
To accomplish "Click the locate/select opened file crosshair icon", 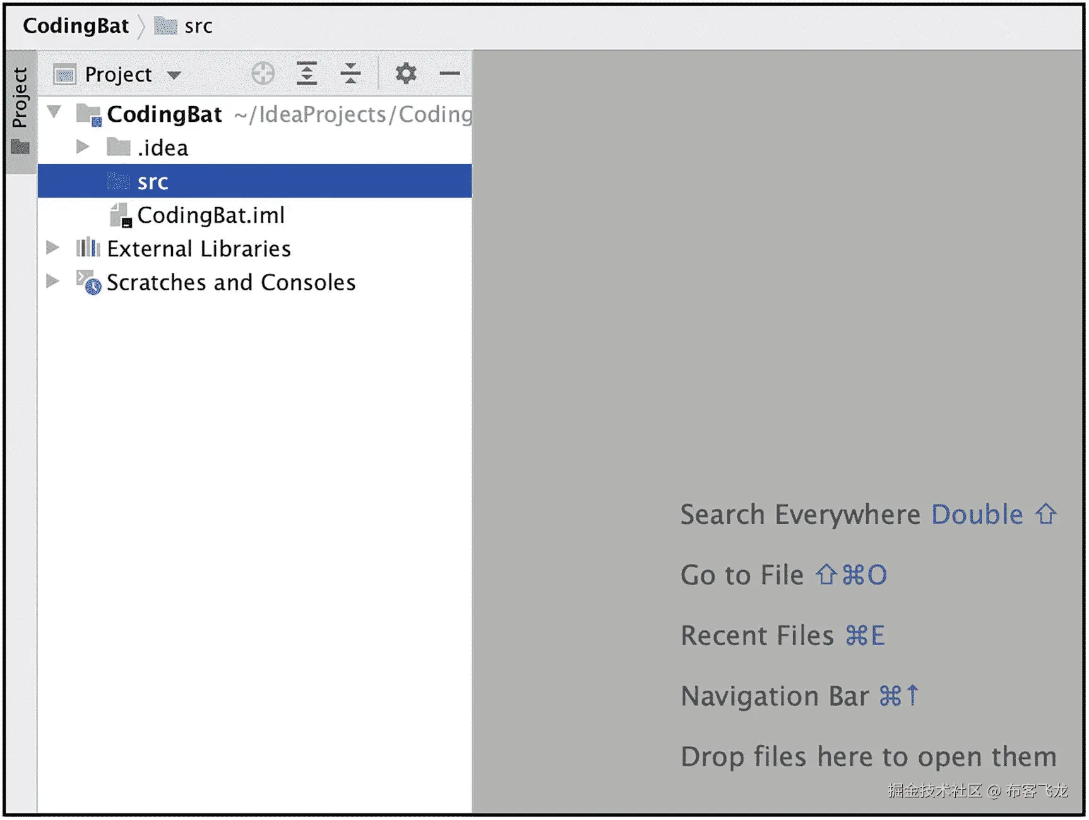I will point(263,74).
